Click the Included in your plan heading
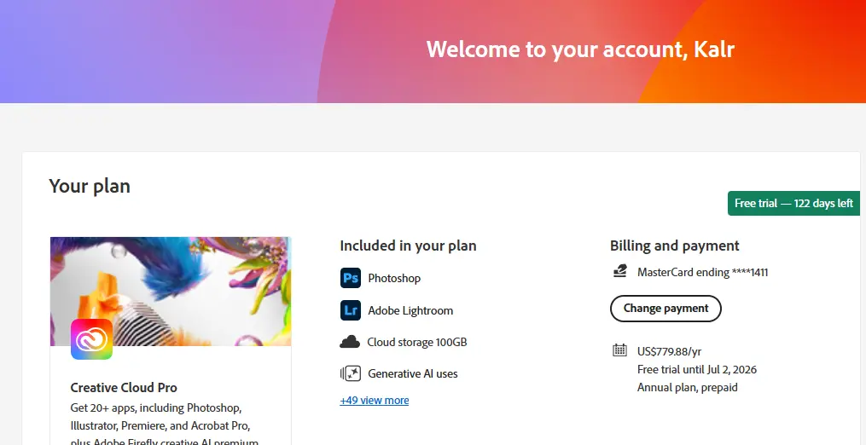 pos(408,246)
